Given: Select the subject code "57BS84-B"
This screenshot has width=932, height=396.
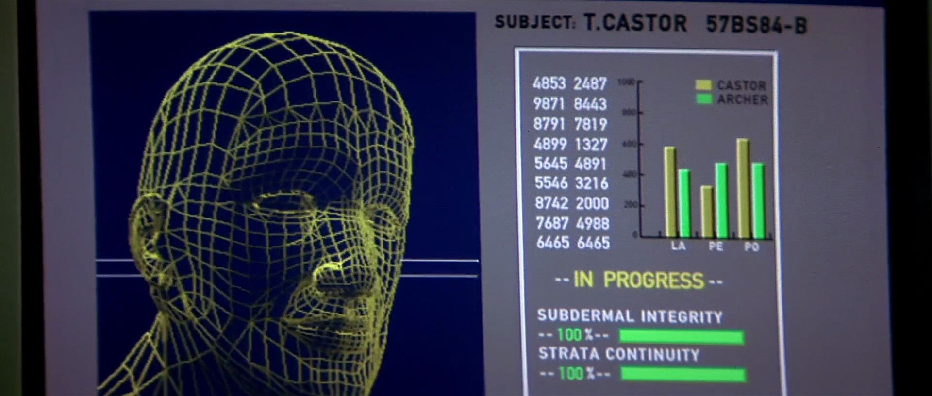Looking at the screenshot, I should point(756,25).
